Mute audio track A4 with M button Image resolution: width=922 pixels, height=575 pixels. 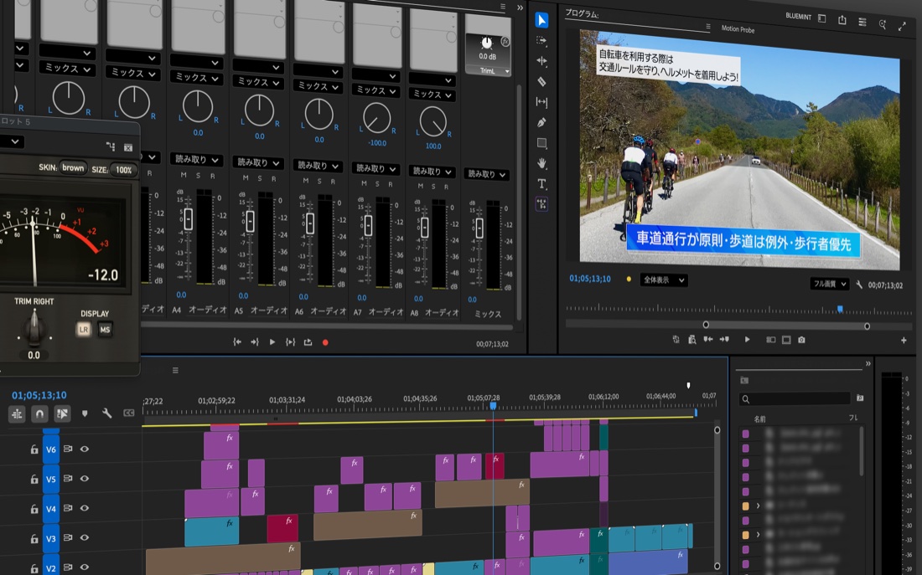point(184,175)
